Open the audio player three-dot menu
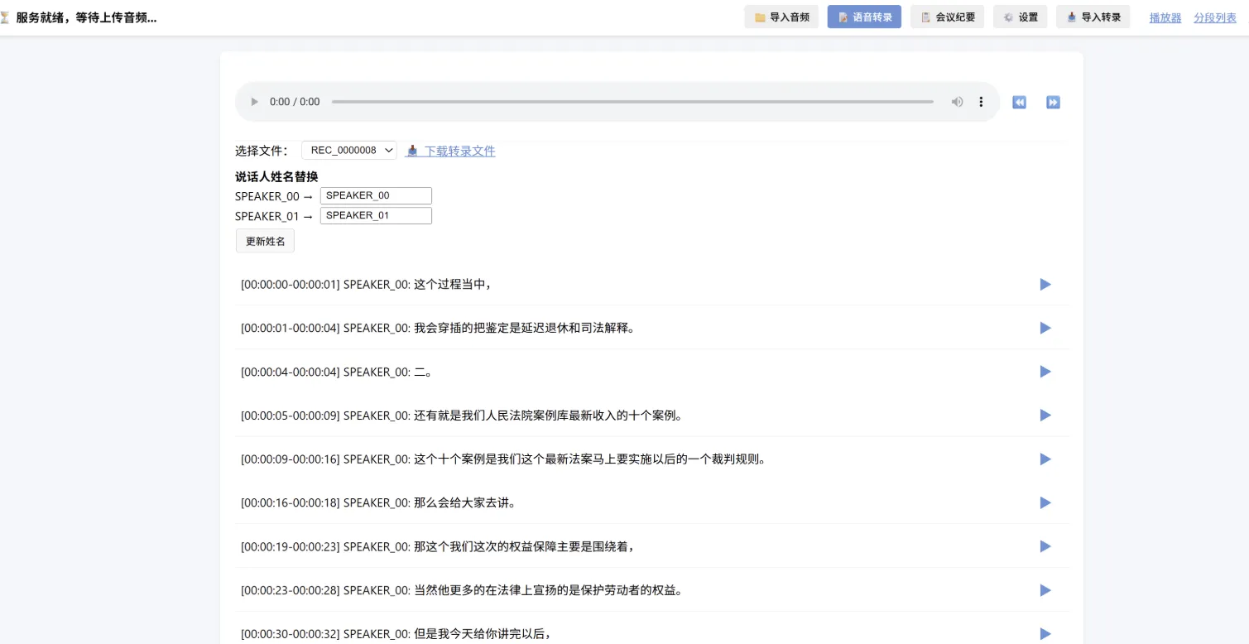This screenshot has width=1249, height=644. 981,102
